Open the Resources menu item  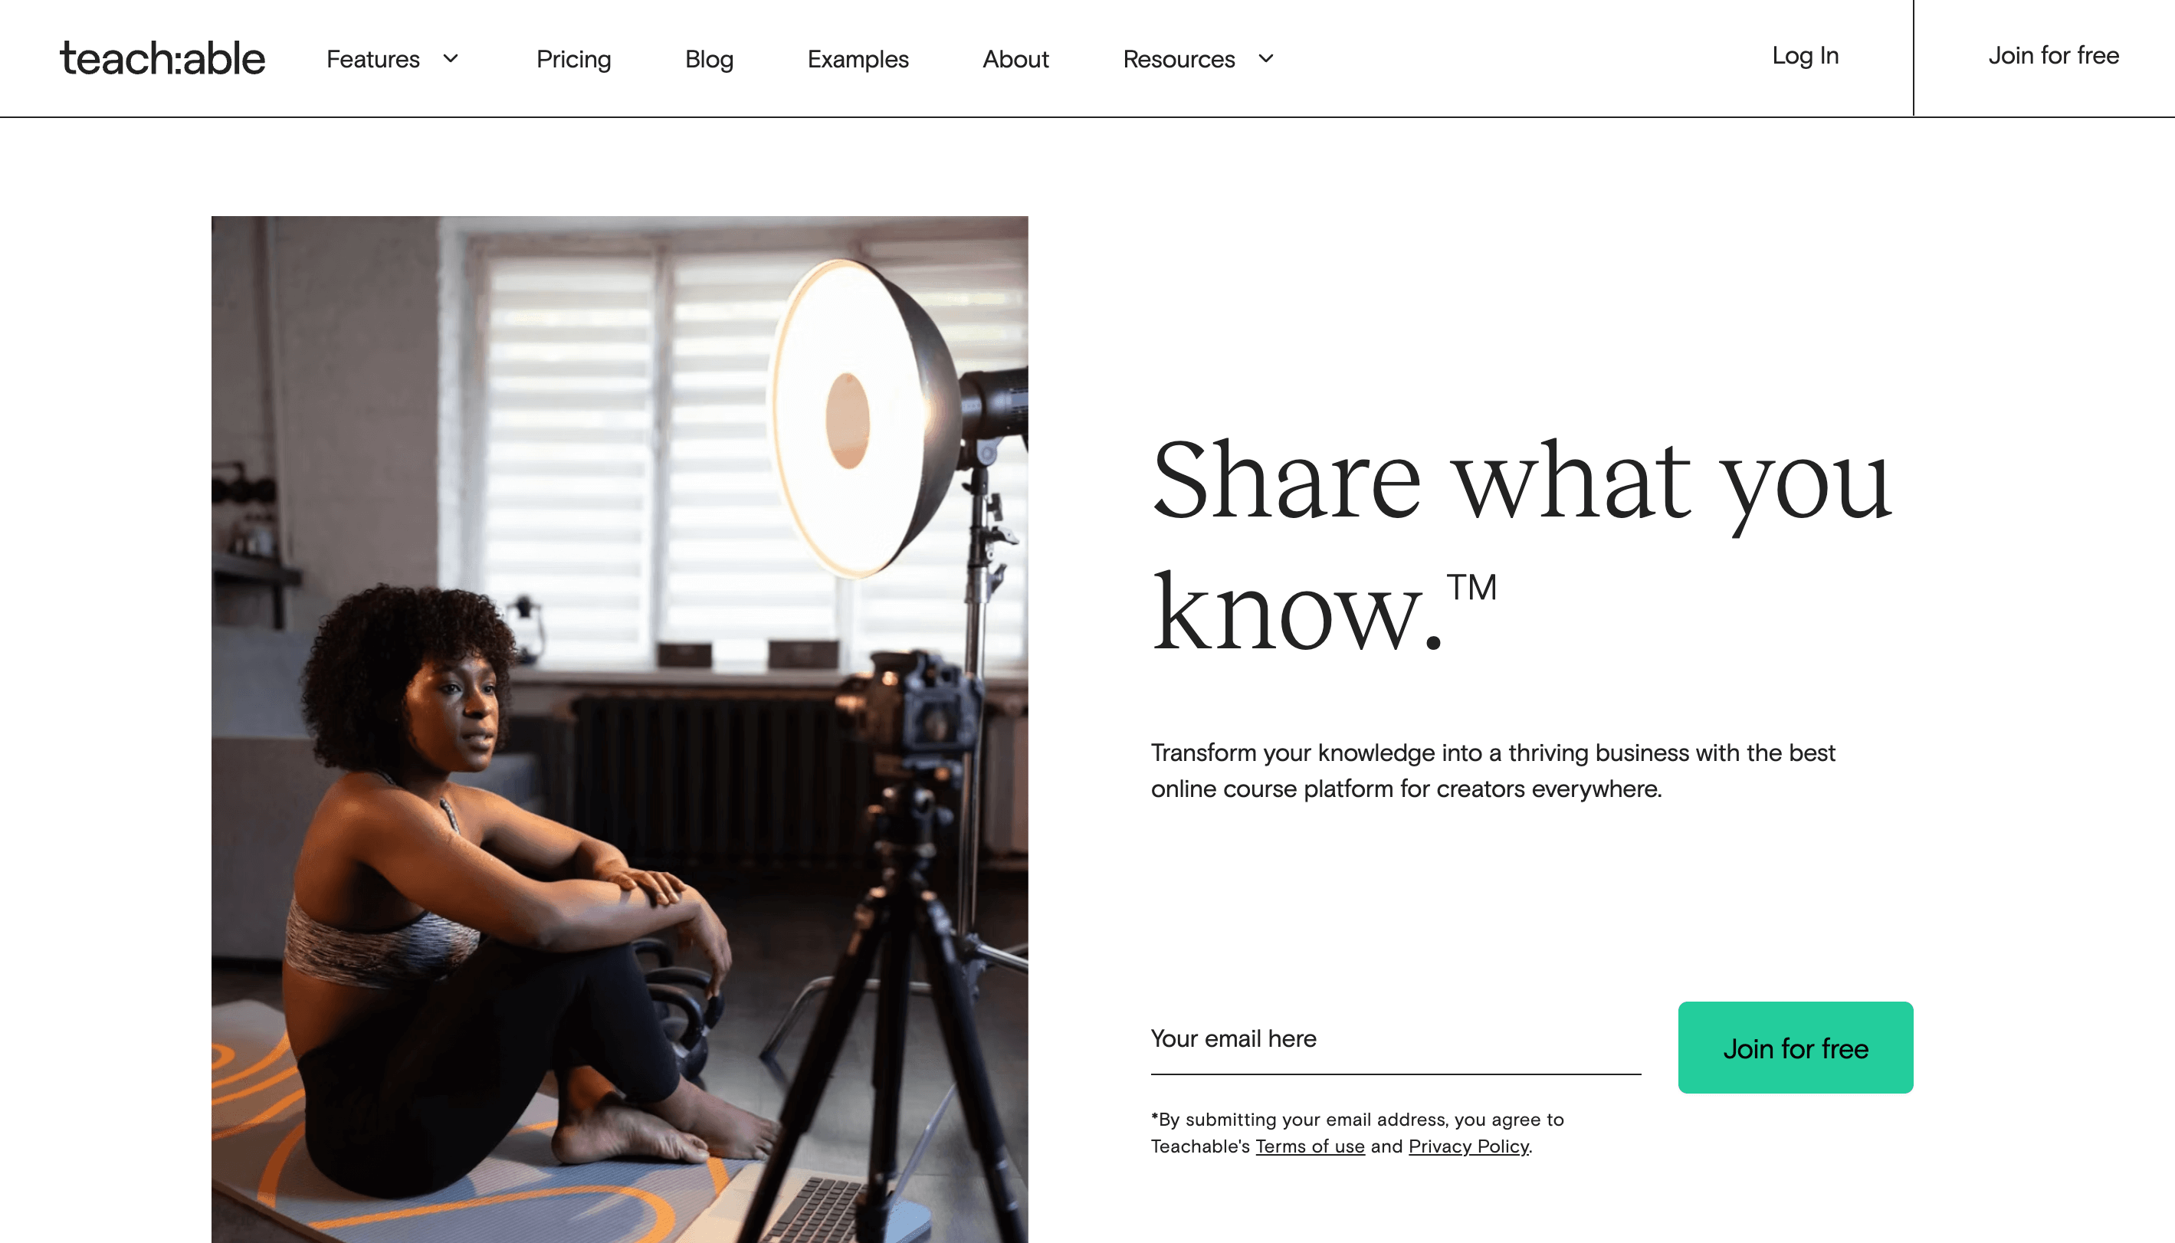[1179, 59]
